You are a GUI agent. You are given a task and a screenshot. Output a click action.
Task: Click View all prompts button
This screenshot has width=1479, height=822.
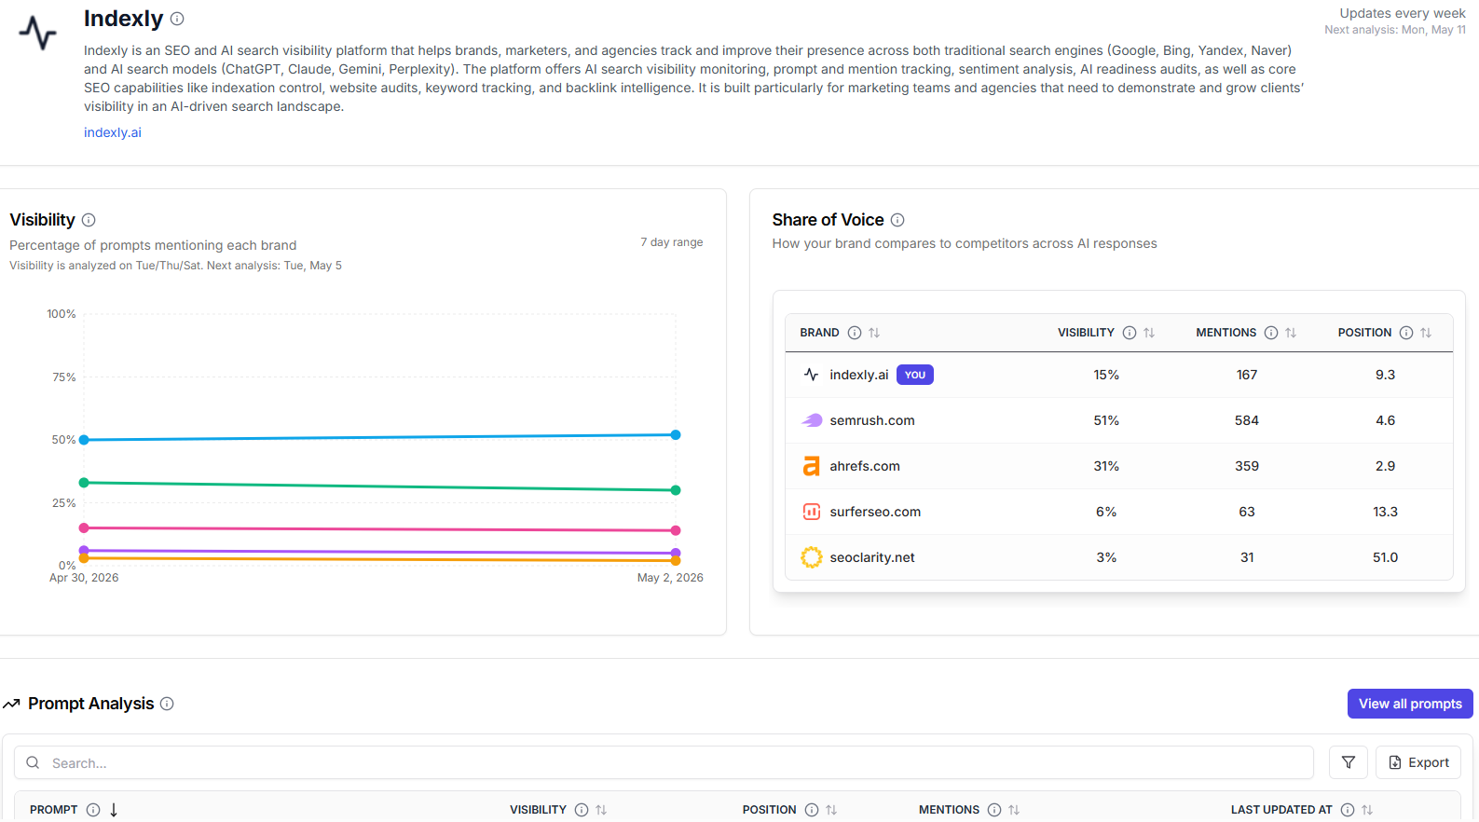click(1410, 704)
